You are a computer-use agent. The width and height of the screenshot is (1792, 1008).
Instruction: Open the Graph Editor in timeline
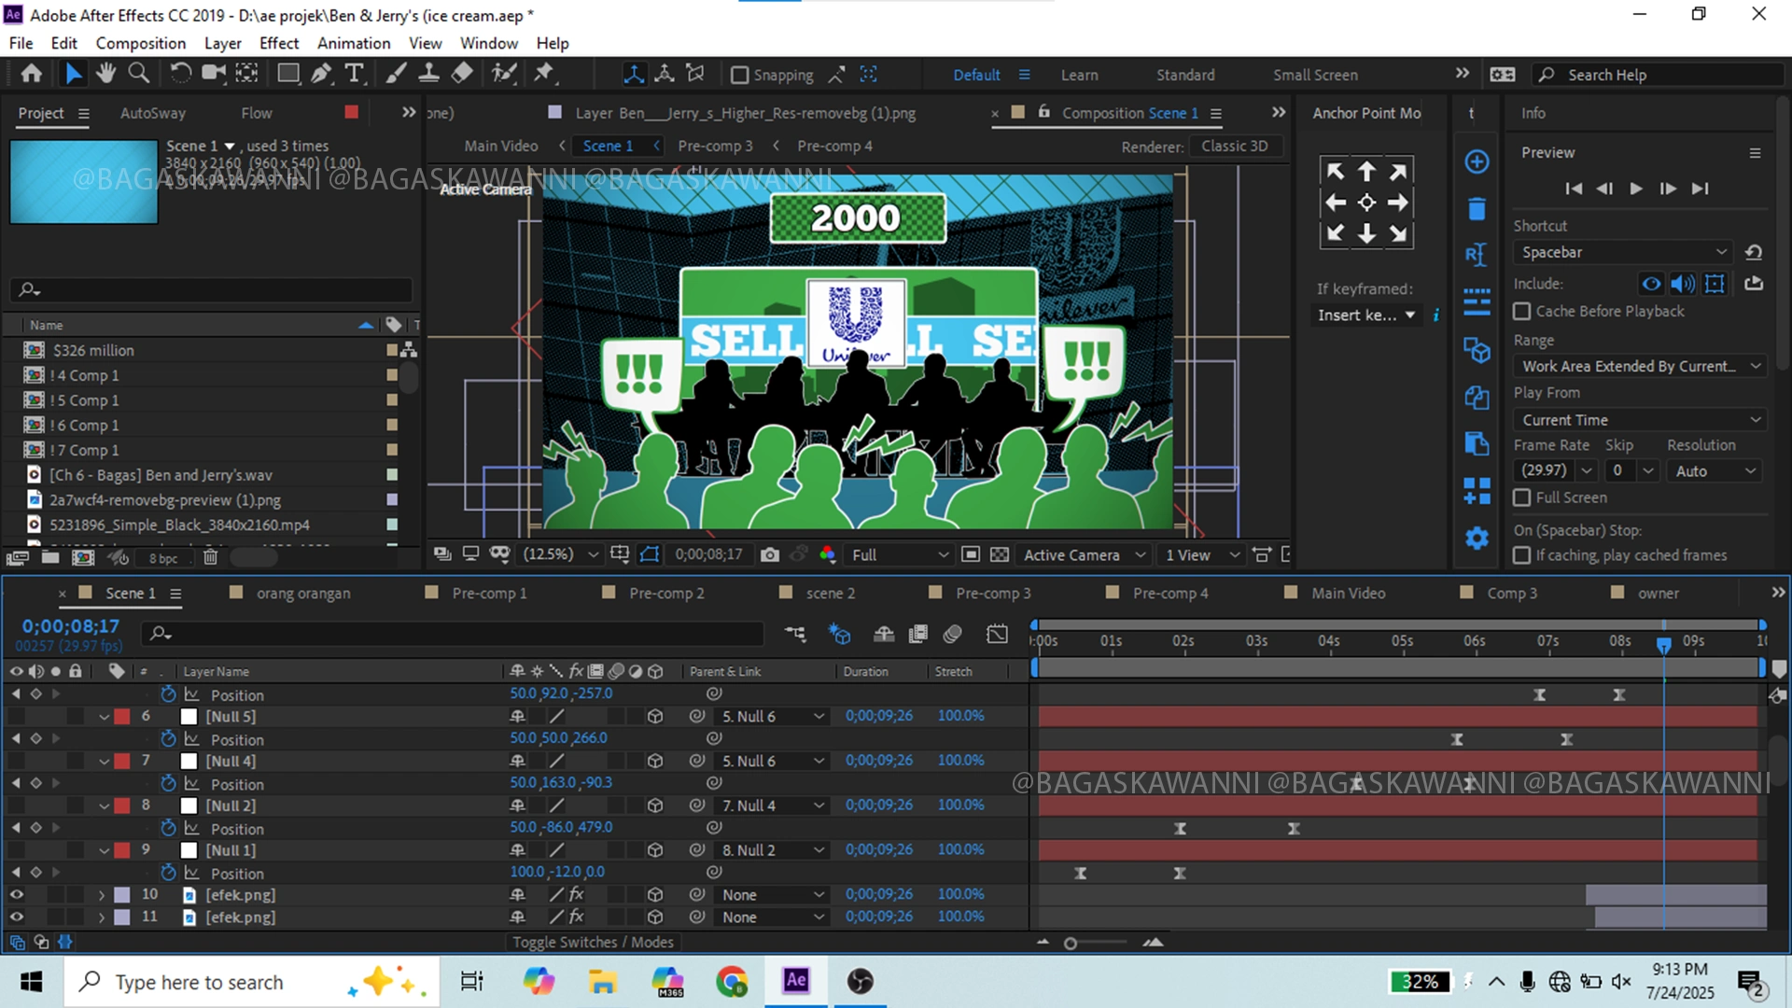coord(997,635)
